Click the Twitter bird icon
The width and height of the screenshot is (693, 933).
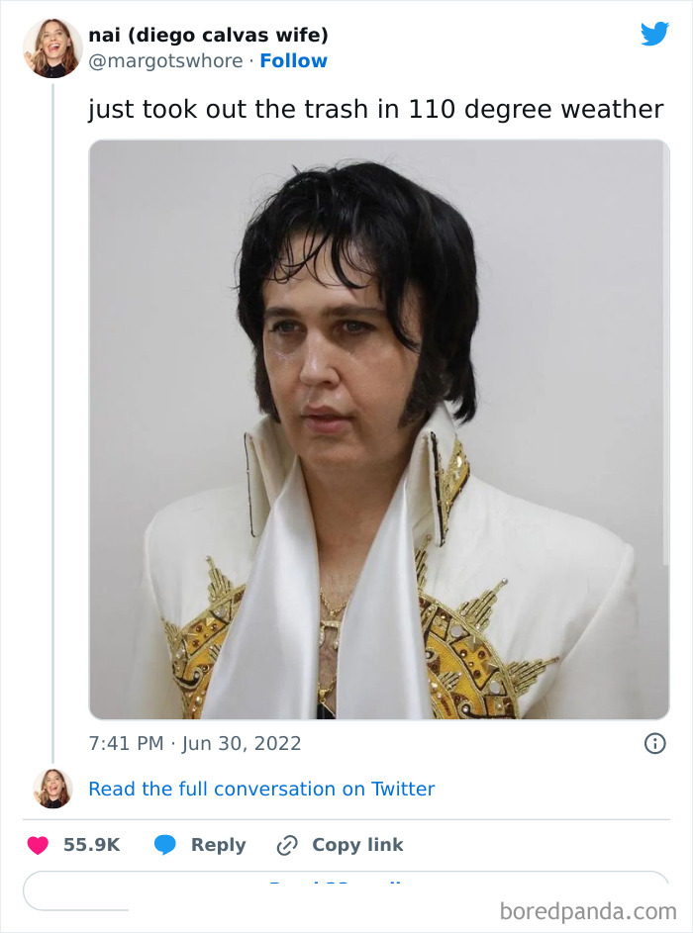[655, 36]
